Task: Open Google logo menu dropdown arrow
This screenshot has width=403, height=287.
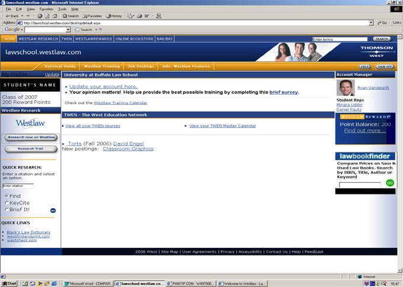Action: click(22, 30)
